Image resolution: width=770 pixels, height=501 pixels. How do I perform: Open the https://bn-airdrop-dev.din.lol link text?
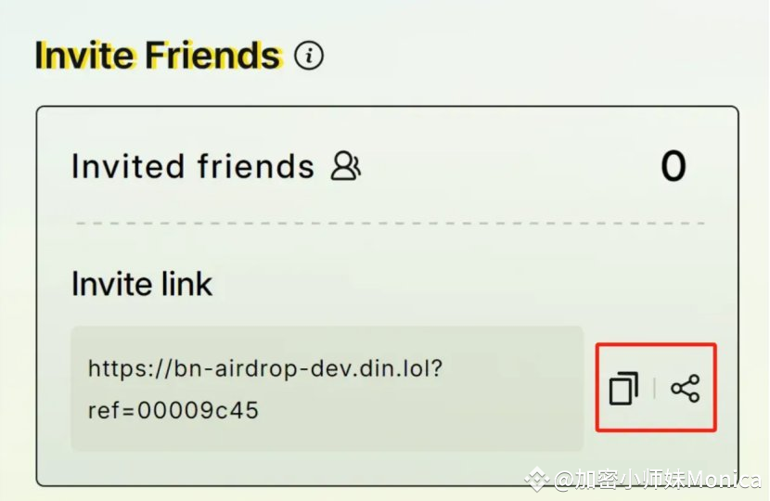[265, 368]
